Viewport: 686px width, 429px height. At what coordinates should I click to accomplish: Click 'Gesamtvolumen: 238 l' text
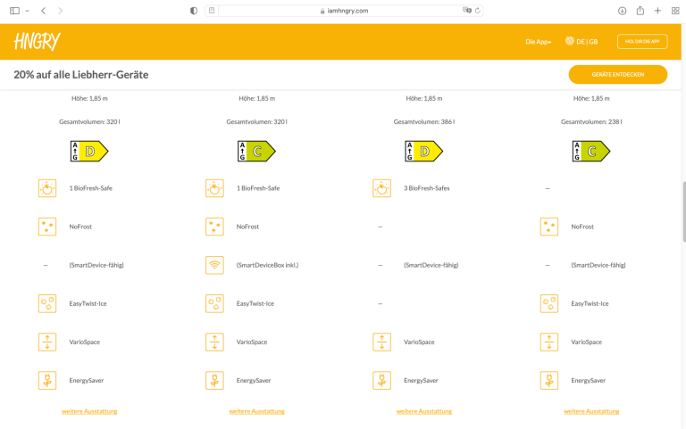pyautogui.click(x=591, y=122)
